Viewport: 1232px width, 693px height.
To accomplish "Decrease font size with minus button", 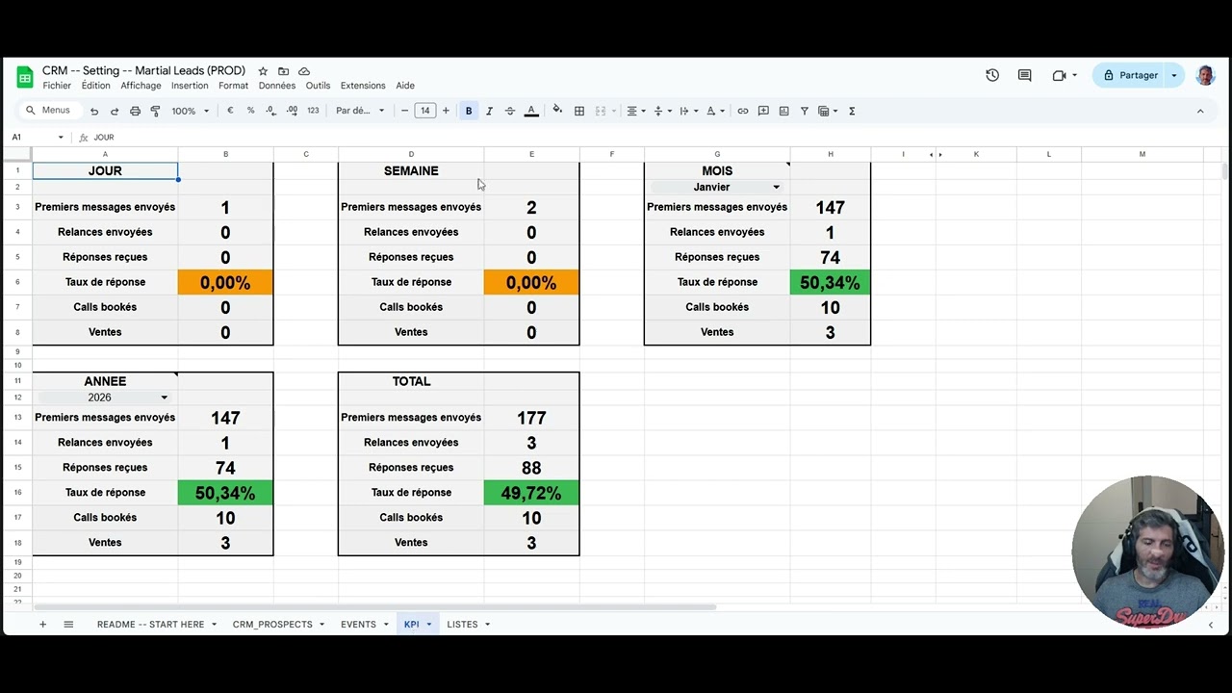I will pyautogui.click(x=405, y=111).
